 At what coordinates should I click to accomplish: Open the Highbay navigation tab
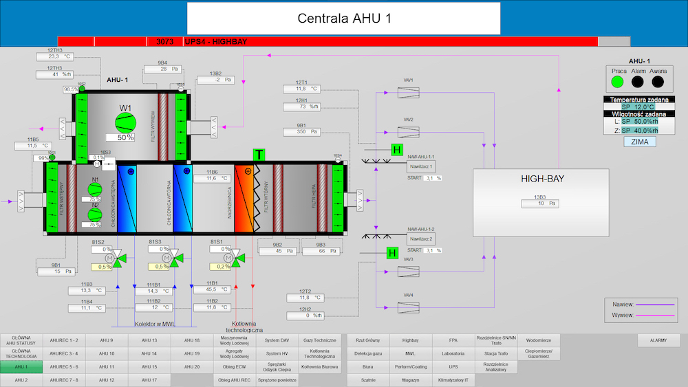[x=410, y=340]
